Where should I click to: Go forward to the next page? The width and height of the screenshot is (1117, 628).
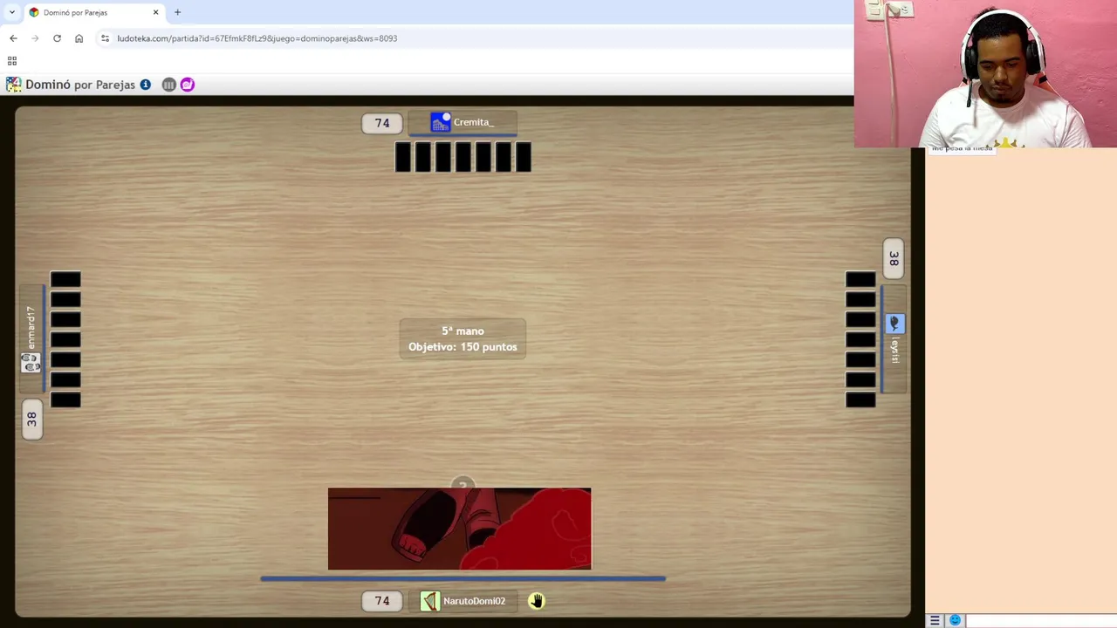(35, 38)
